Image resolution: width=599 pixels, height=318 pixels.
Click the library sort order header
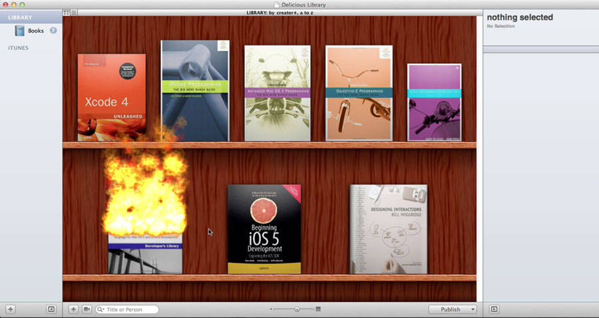click(x=280, y=13)
